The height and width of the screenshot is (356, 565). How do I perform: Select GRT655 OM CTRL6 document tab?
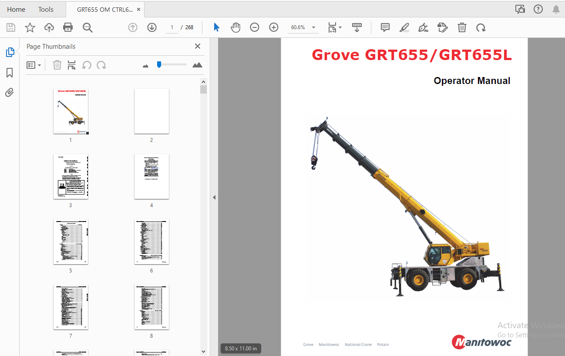click(105, 9)
